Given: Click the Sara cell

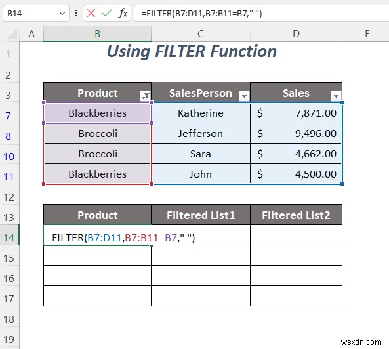Looking at the screenshot, I should tap(201, 154).
